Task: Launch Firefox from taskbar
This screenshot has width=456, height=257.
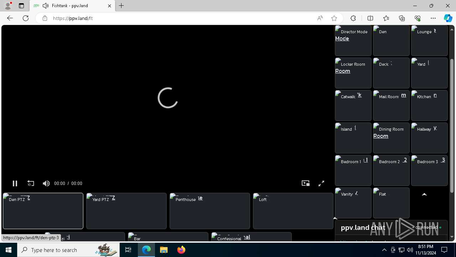Action: 181,250
